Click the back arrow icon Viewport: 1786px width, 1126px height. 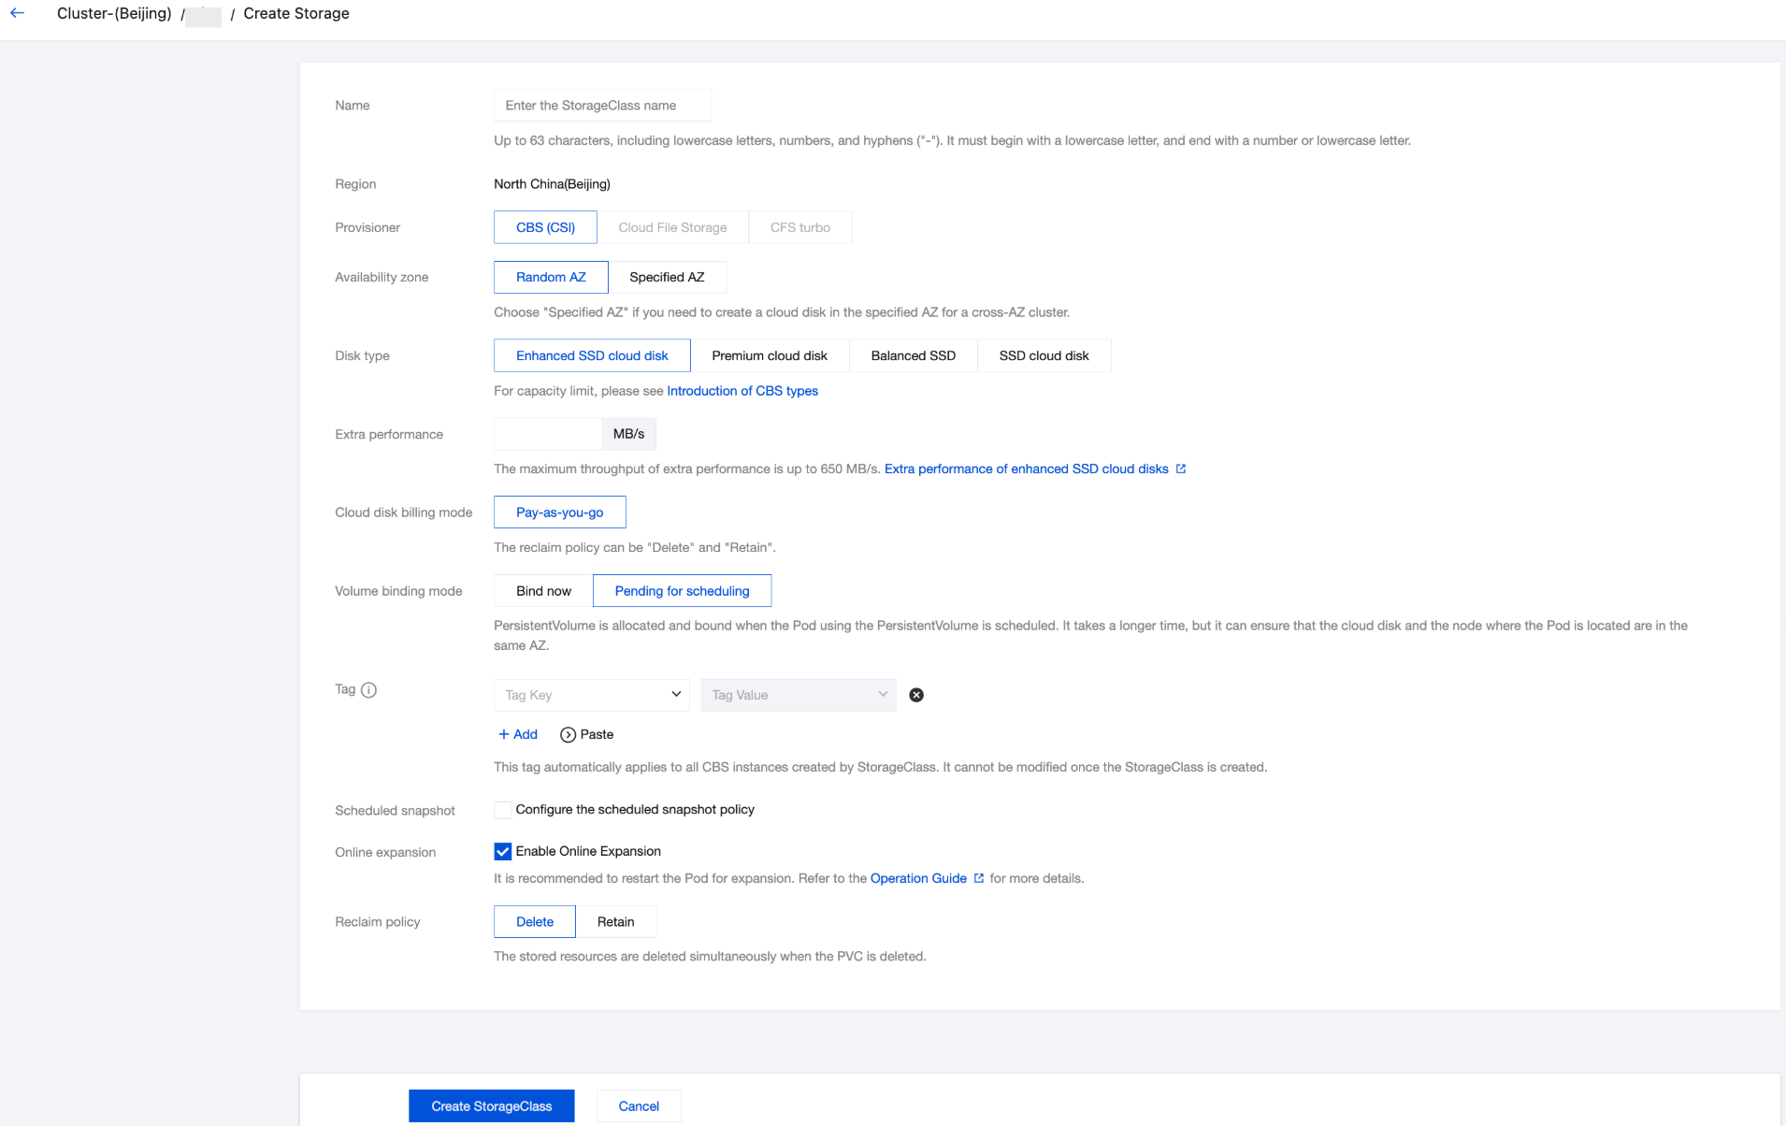coord(17,13)
